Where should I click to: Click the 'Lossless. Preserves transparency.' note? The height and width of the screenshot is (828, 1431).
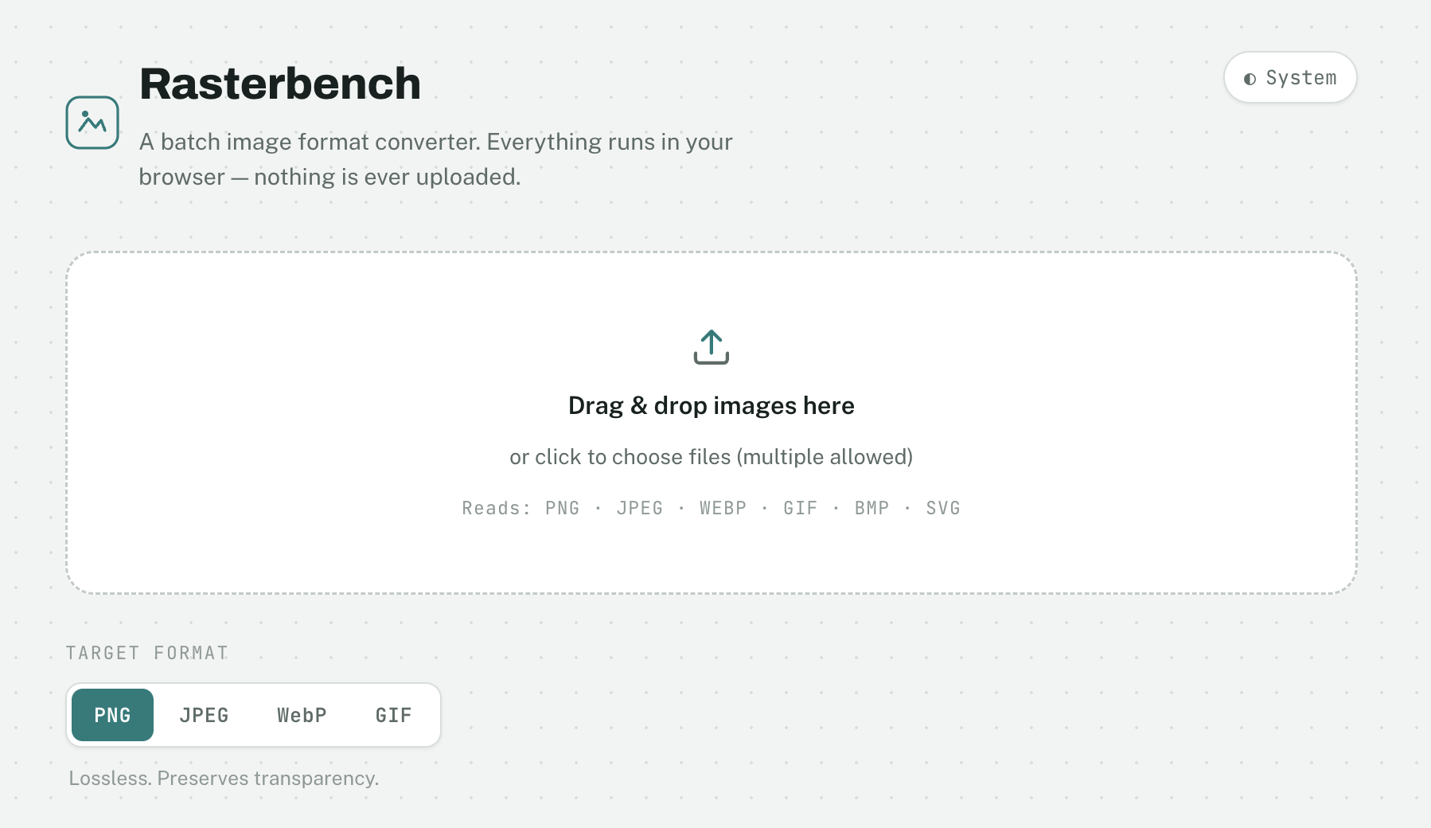224,778
